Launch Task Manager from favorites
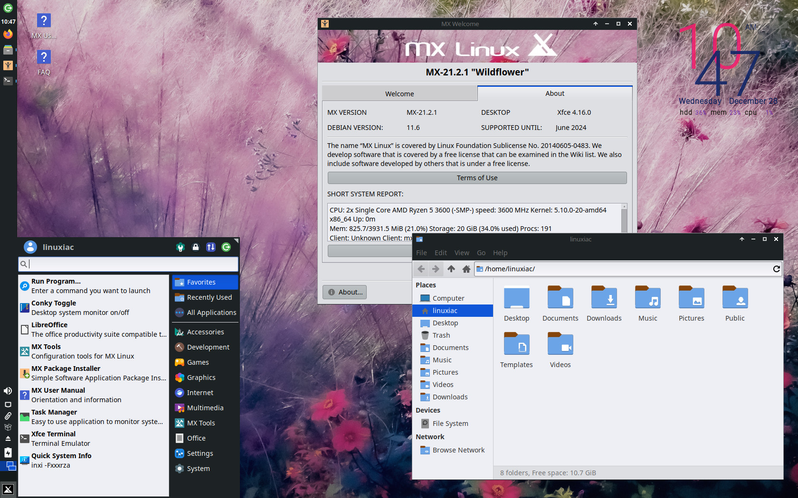Screen dimensions: 798x498 pos(94,417)
